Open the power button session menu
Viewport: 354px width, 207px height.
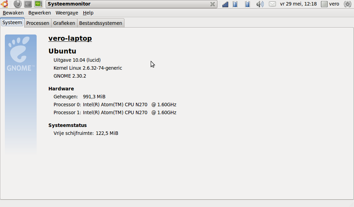point(347,4)
